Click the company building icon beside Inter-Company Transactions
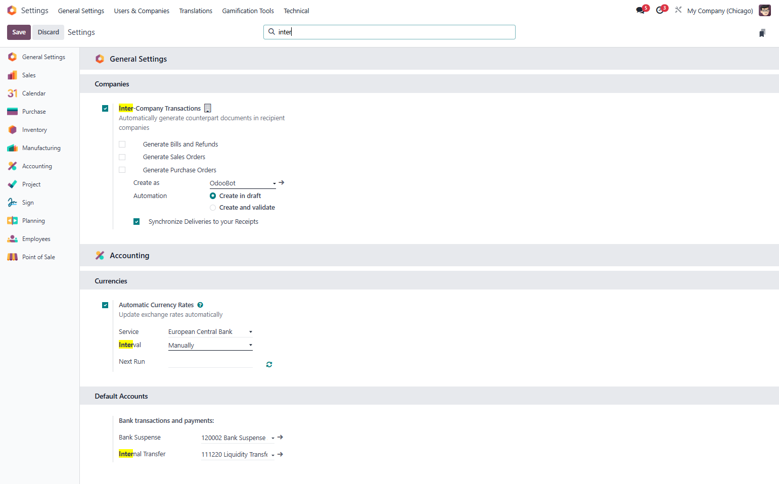This screenshot has height=484, width=779. [207, 108]
